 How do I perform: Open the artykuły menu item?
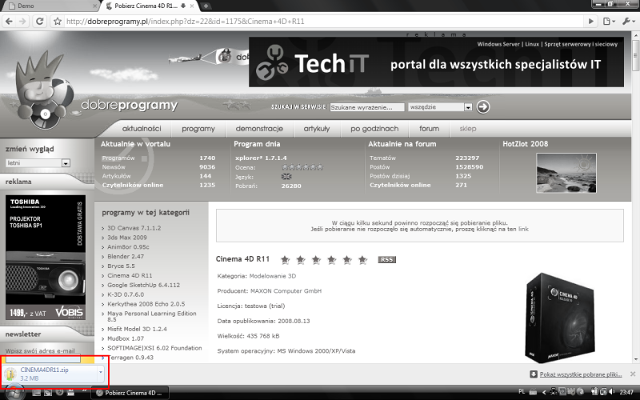pos(317,129)
